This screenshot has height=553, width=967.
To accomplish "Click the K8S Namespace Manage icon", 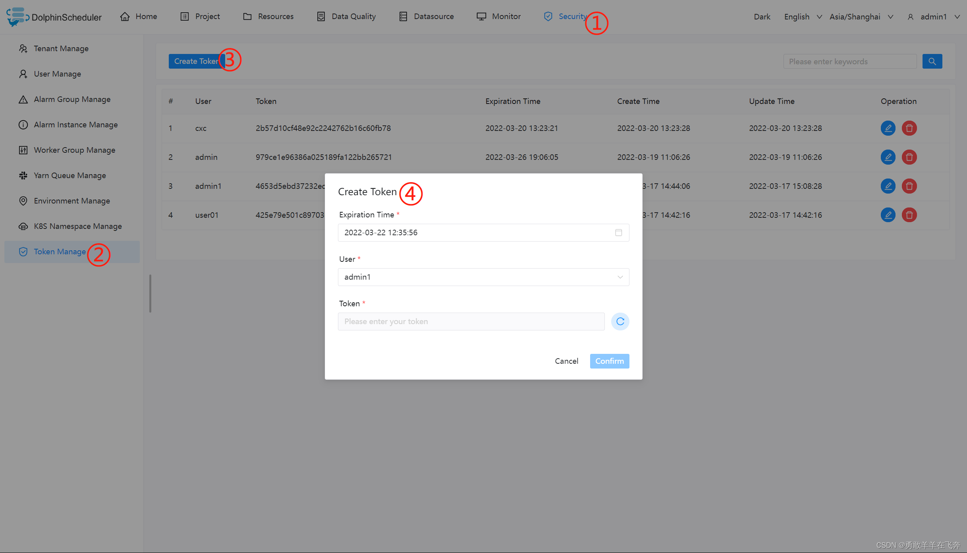I will coord(23,226).
